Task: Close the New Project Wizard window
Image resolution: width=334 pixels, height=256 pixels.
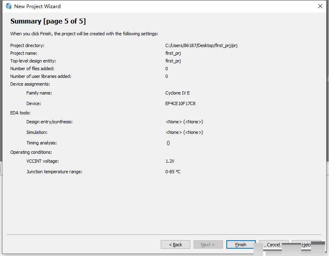Action: (x=320, y=6)
